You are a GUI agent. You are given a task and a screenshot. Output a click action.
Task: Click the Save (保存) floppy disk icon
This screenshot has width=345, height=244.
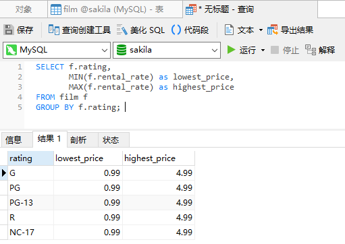(9, 30)
